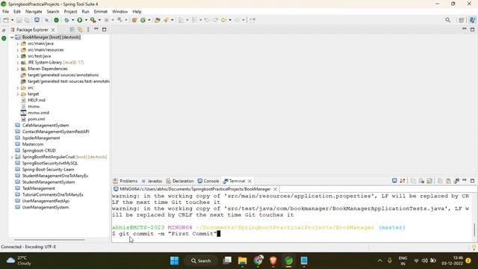This screenshot has width=478, height=269.
Task: Select pom.xml in Package Explorer
Action: pyautogui.click(x=37, y=120)
